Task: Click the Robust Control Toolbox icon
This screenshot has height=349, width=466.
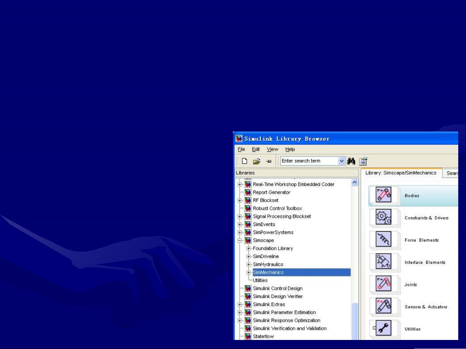Action: pos(248,208)
